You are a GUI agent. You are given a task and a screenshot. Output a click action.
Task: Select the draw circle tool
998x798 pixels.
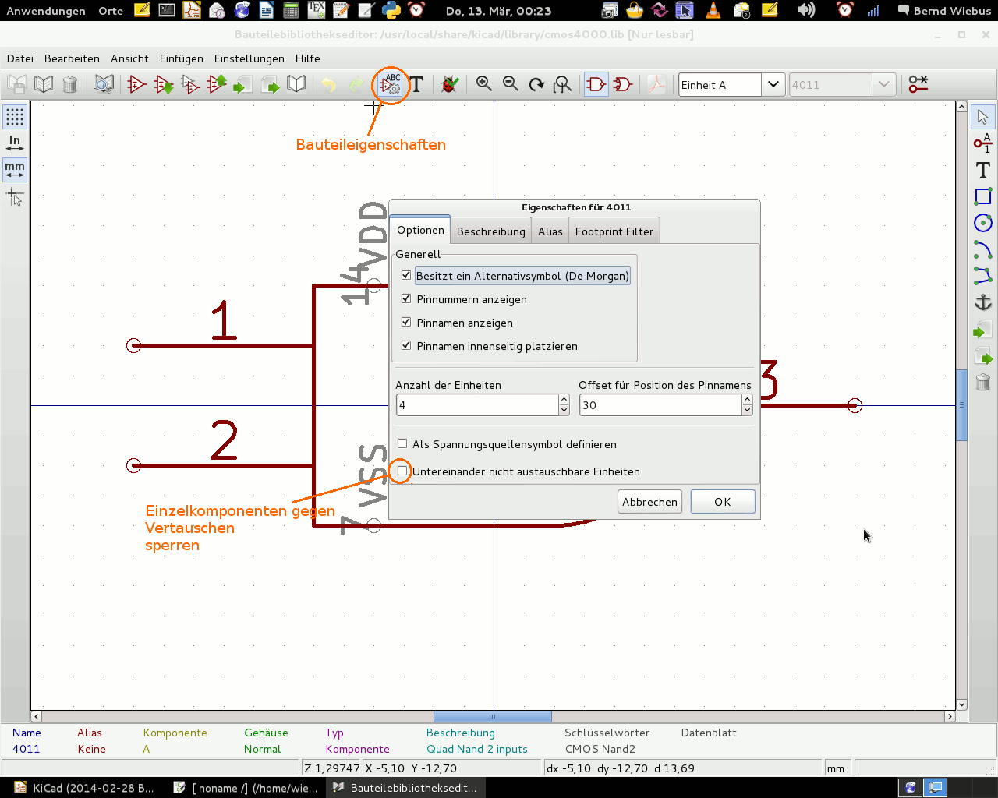(983, 223)
